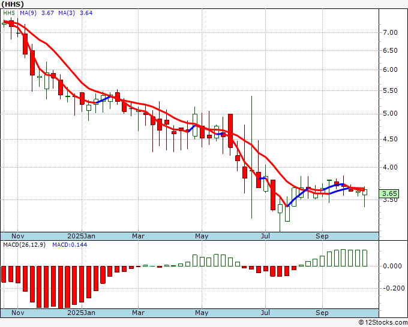
Task: Click the 4.50 price axis label
Action: pos(390,139)
